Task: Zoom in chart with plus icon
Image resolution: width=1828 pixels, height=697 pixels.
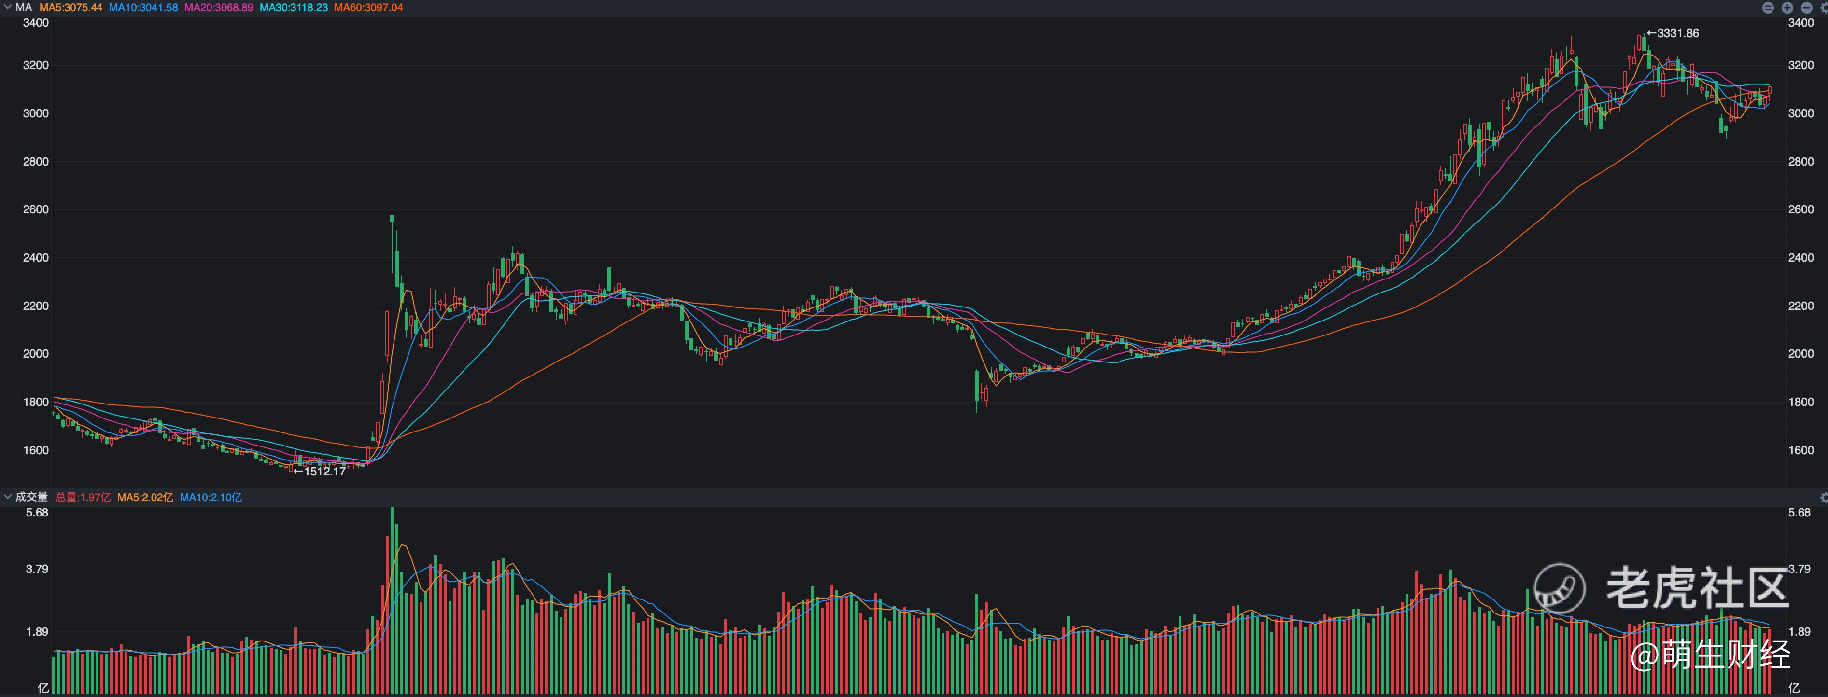Action: [x=1787, y=8]
